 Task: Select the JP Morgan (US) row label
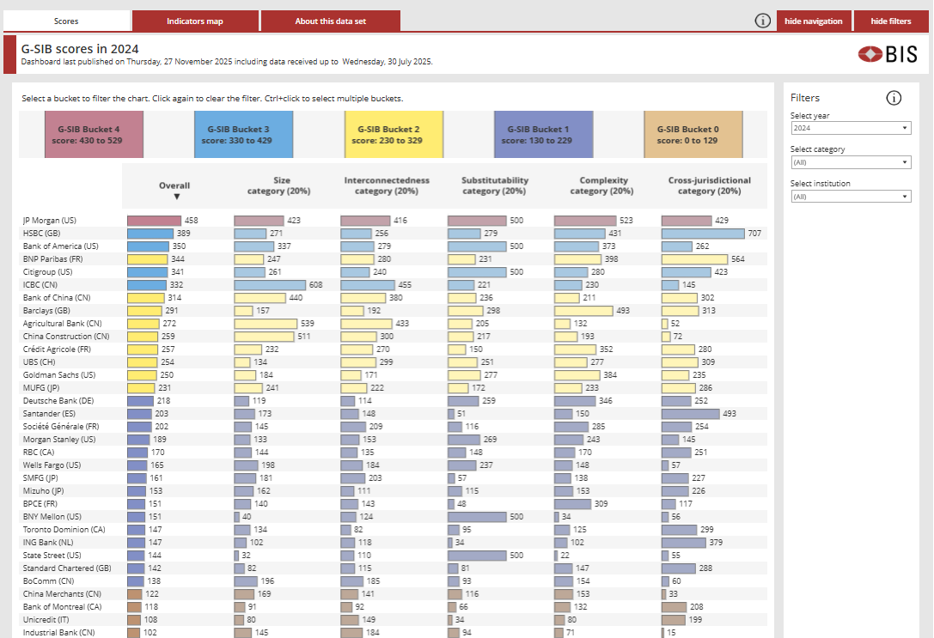tap(50, 220)
